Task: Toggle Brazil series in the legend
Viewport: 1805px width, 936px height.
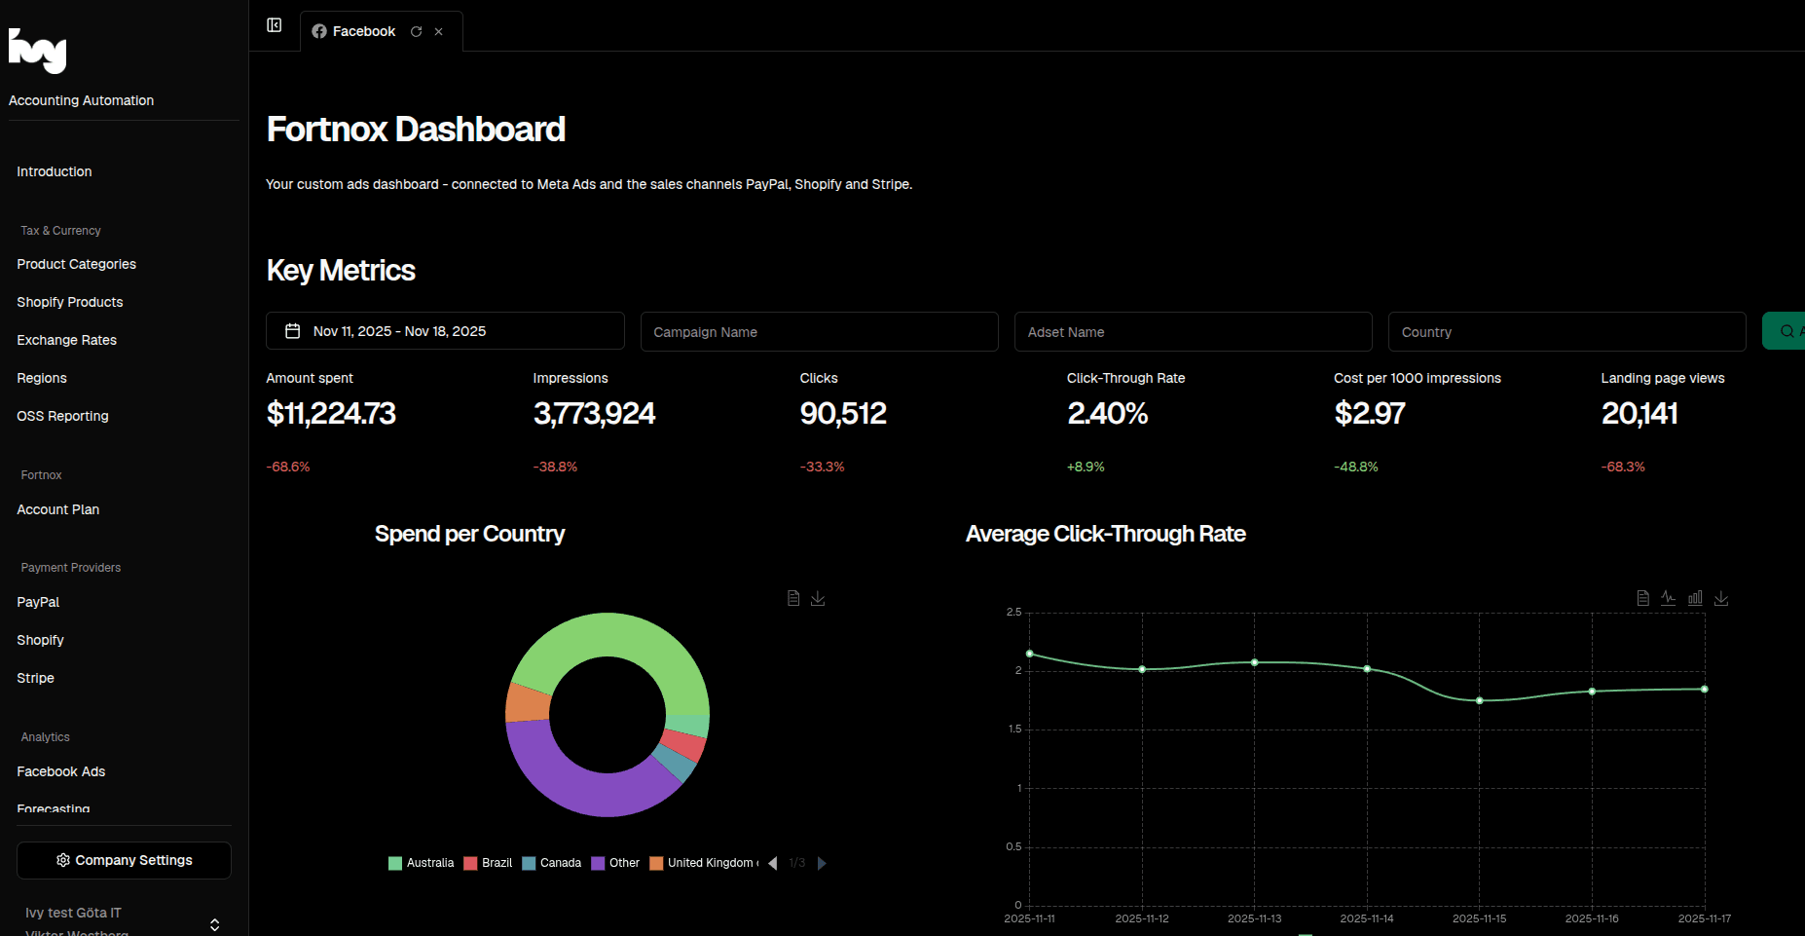Action: (489, 863)
